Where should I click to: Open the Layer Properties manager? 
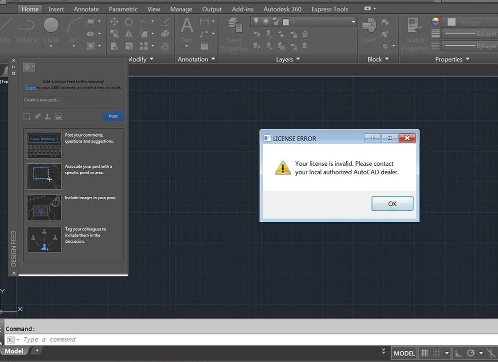pyautogui.click(x=234, y=33)
